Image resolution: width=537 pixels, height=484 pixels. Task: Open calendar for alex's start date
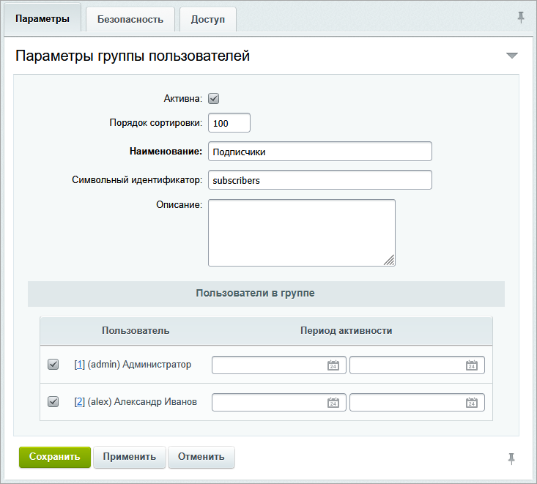333,402
